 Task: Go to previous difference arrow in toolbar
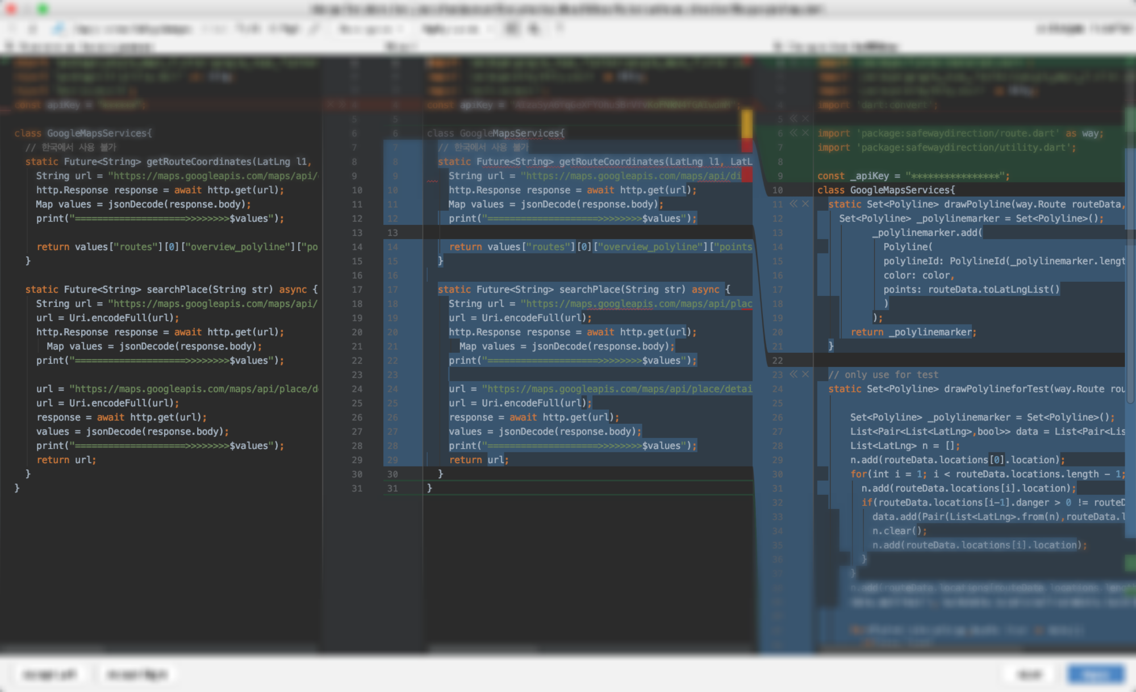[x=13, y=28]
